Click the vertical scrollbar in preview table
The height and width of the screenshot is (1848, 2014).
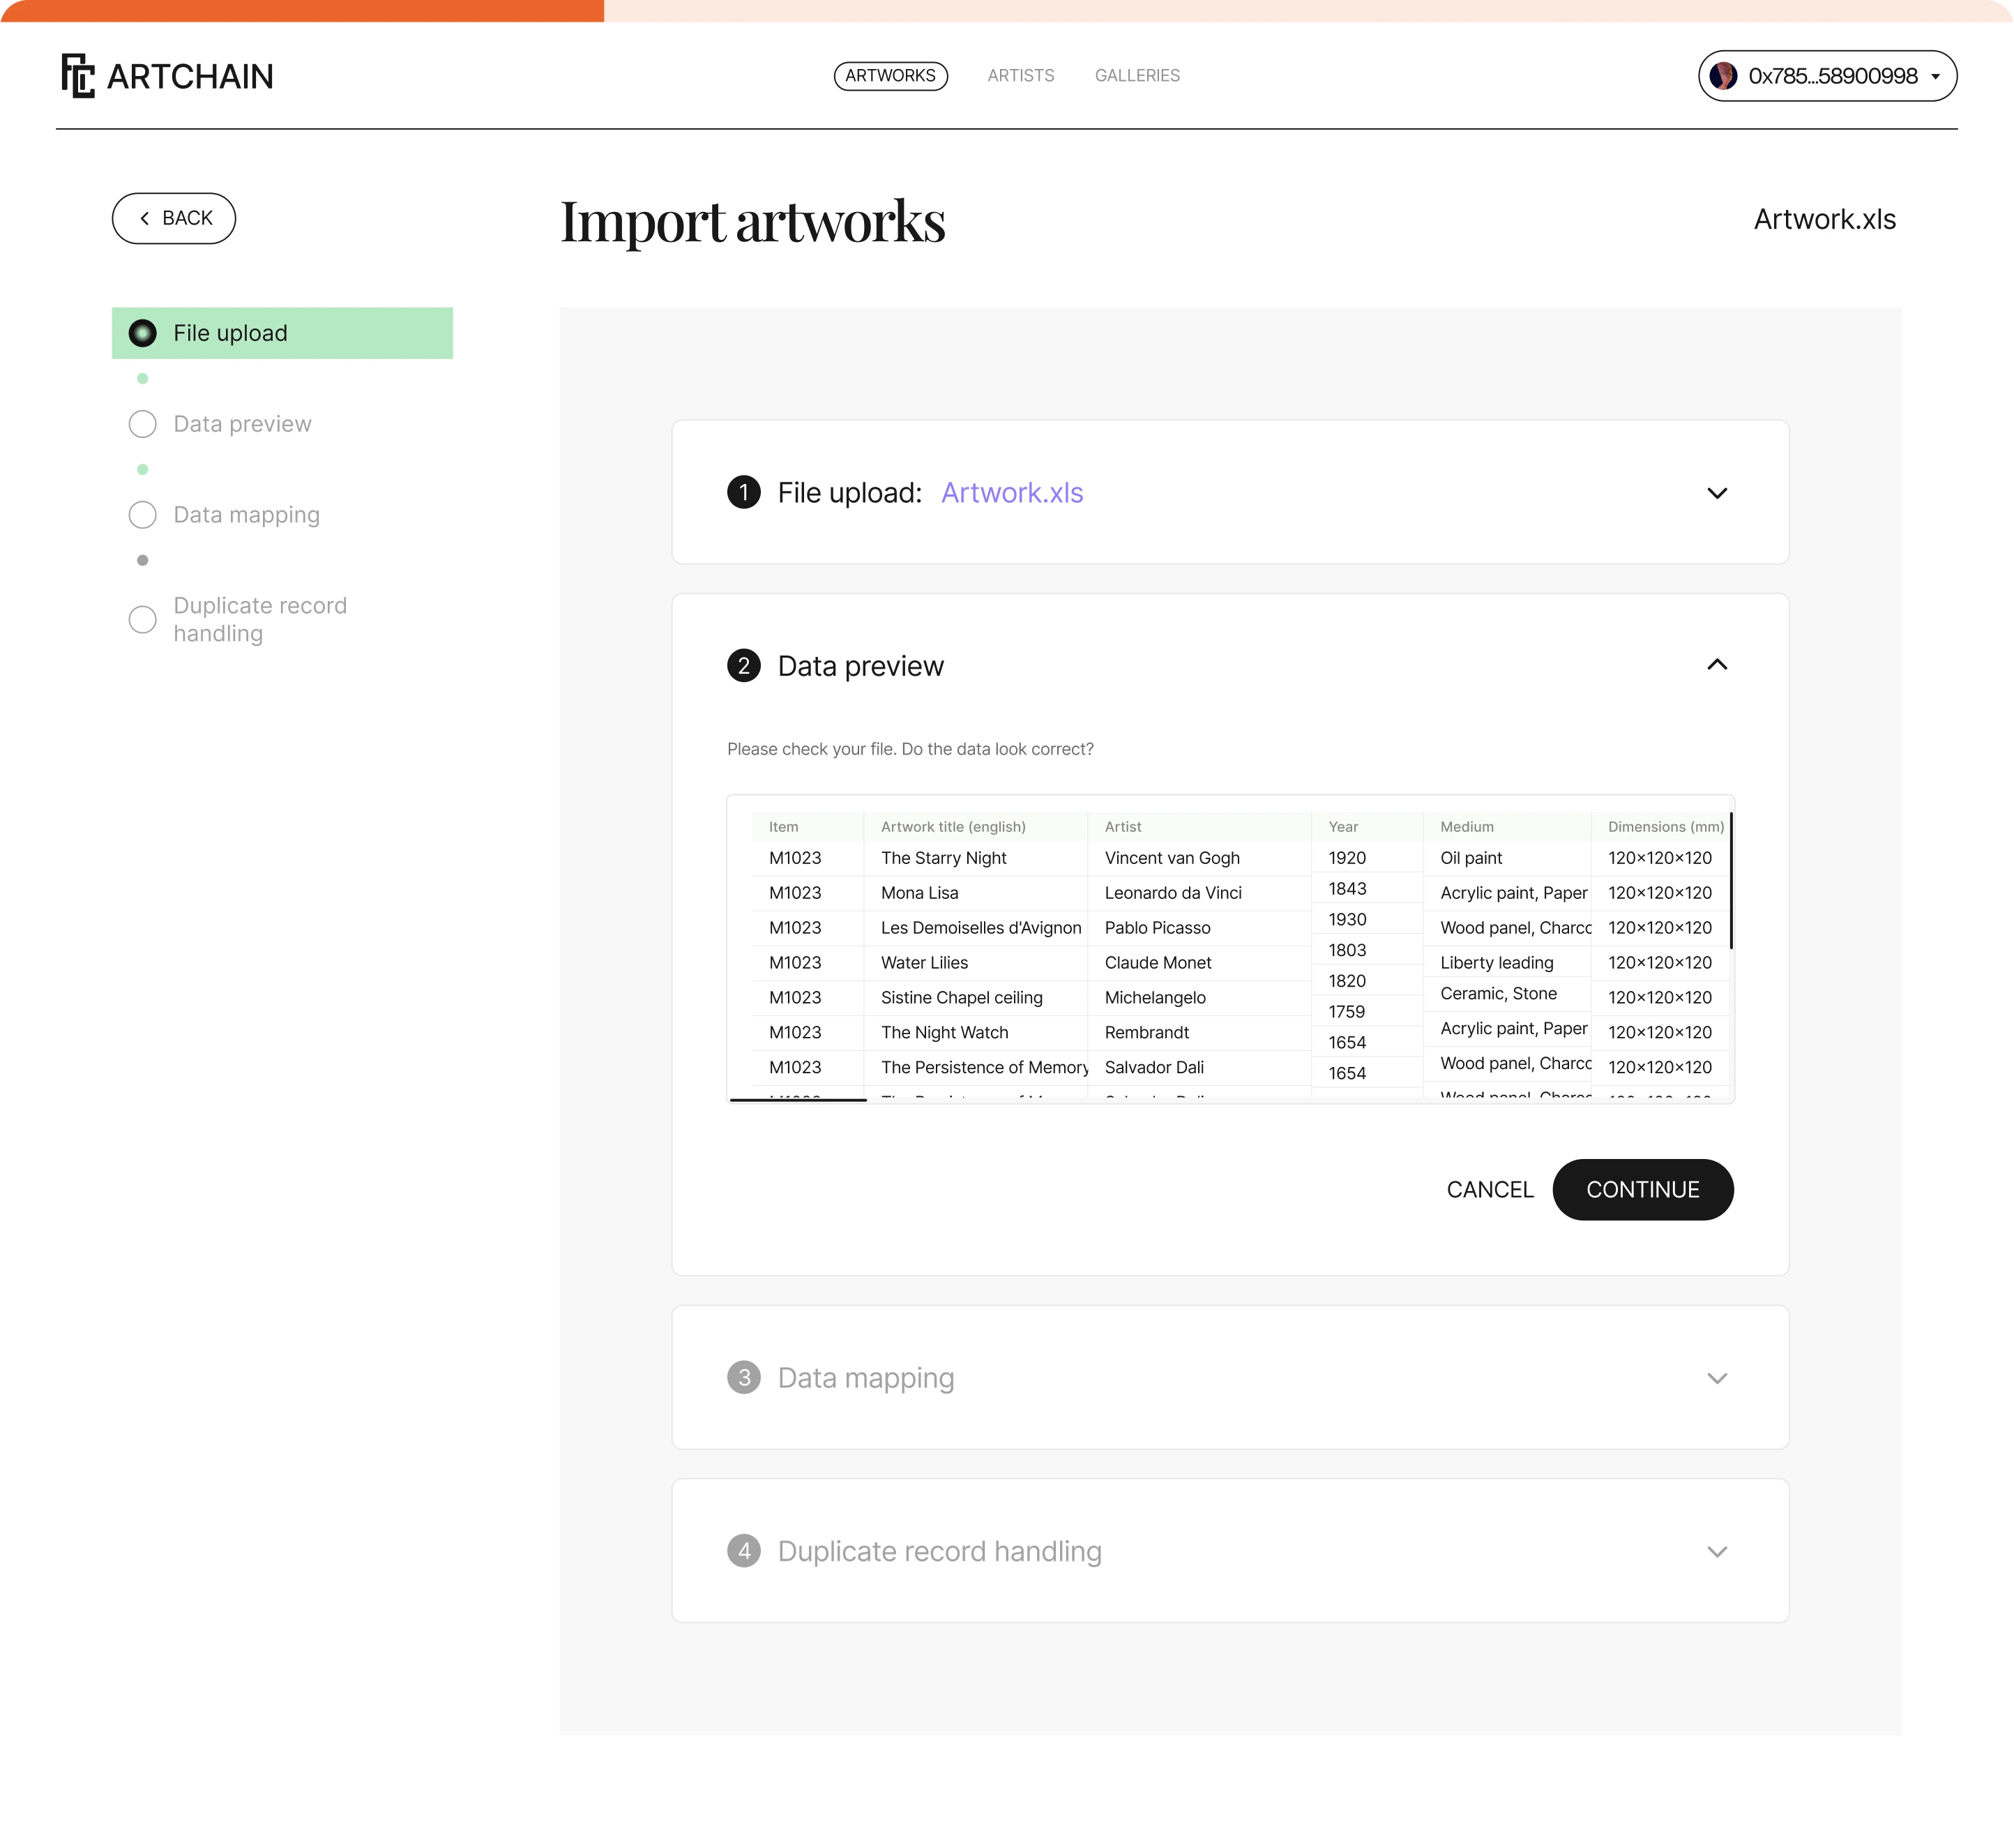click(1731, 881)
